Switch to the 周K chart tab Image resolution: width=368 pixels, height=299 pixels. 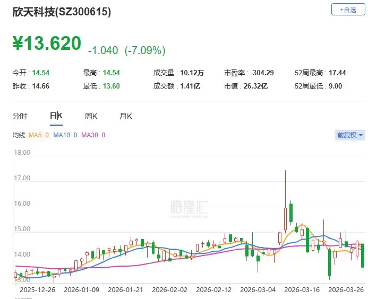click(91, 116)
